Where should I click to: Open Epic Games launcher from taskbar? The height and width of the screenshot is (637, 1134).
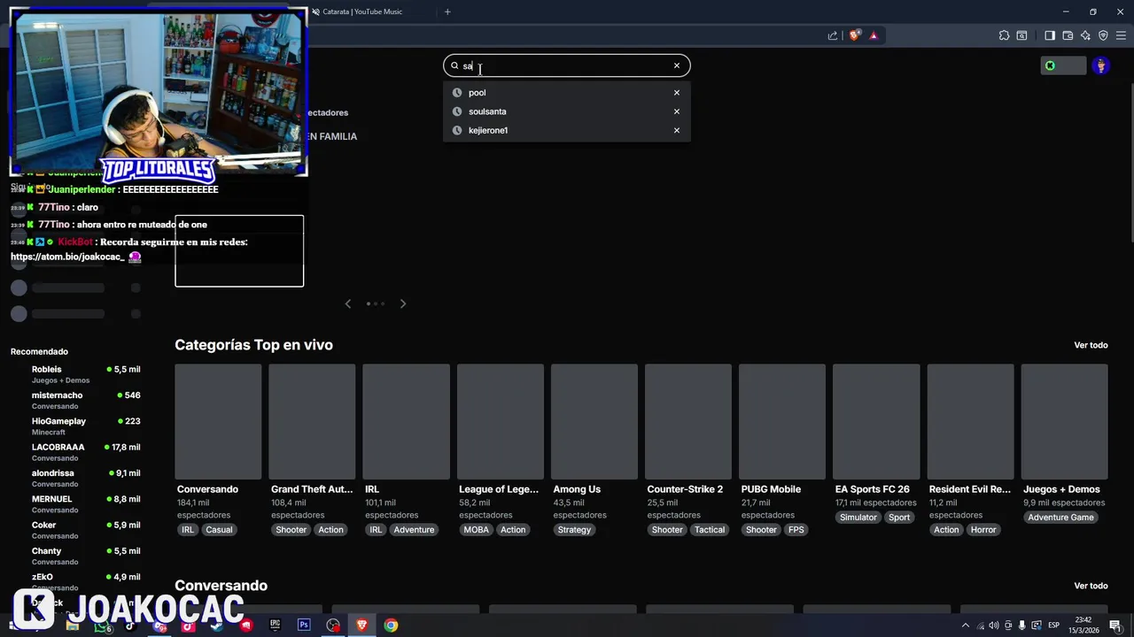click(275, 625)
